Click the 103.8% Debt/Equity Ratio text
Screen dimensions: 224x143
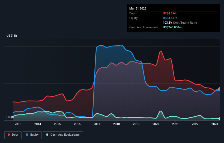(180, 23)
